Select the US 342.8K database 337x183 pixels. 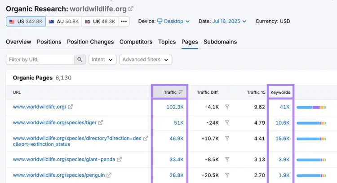26,22
